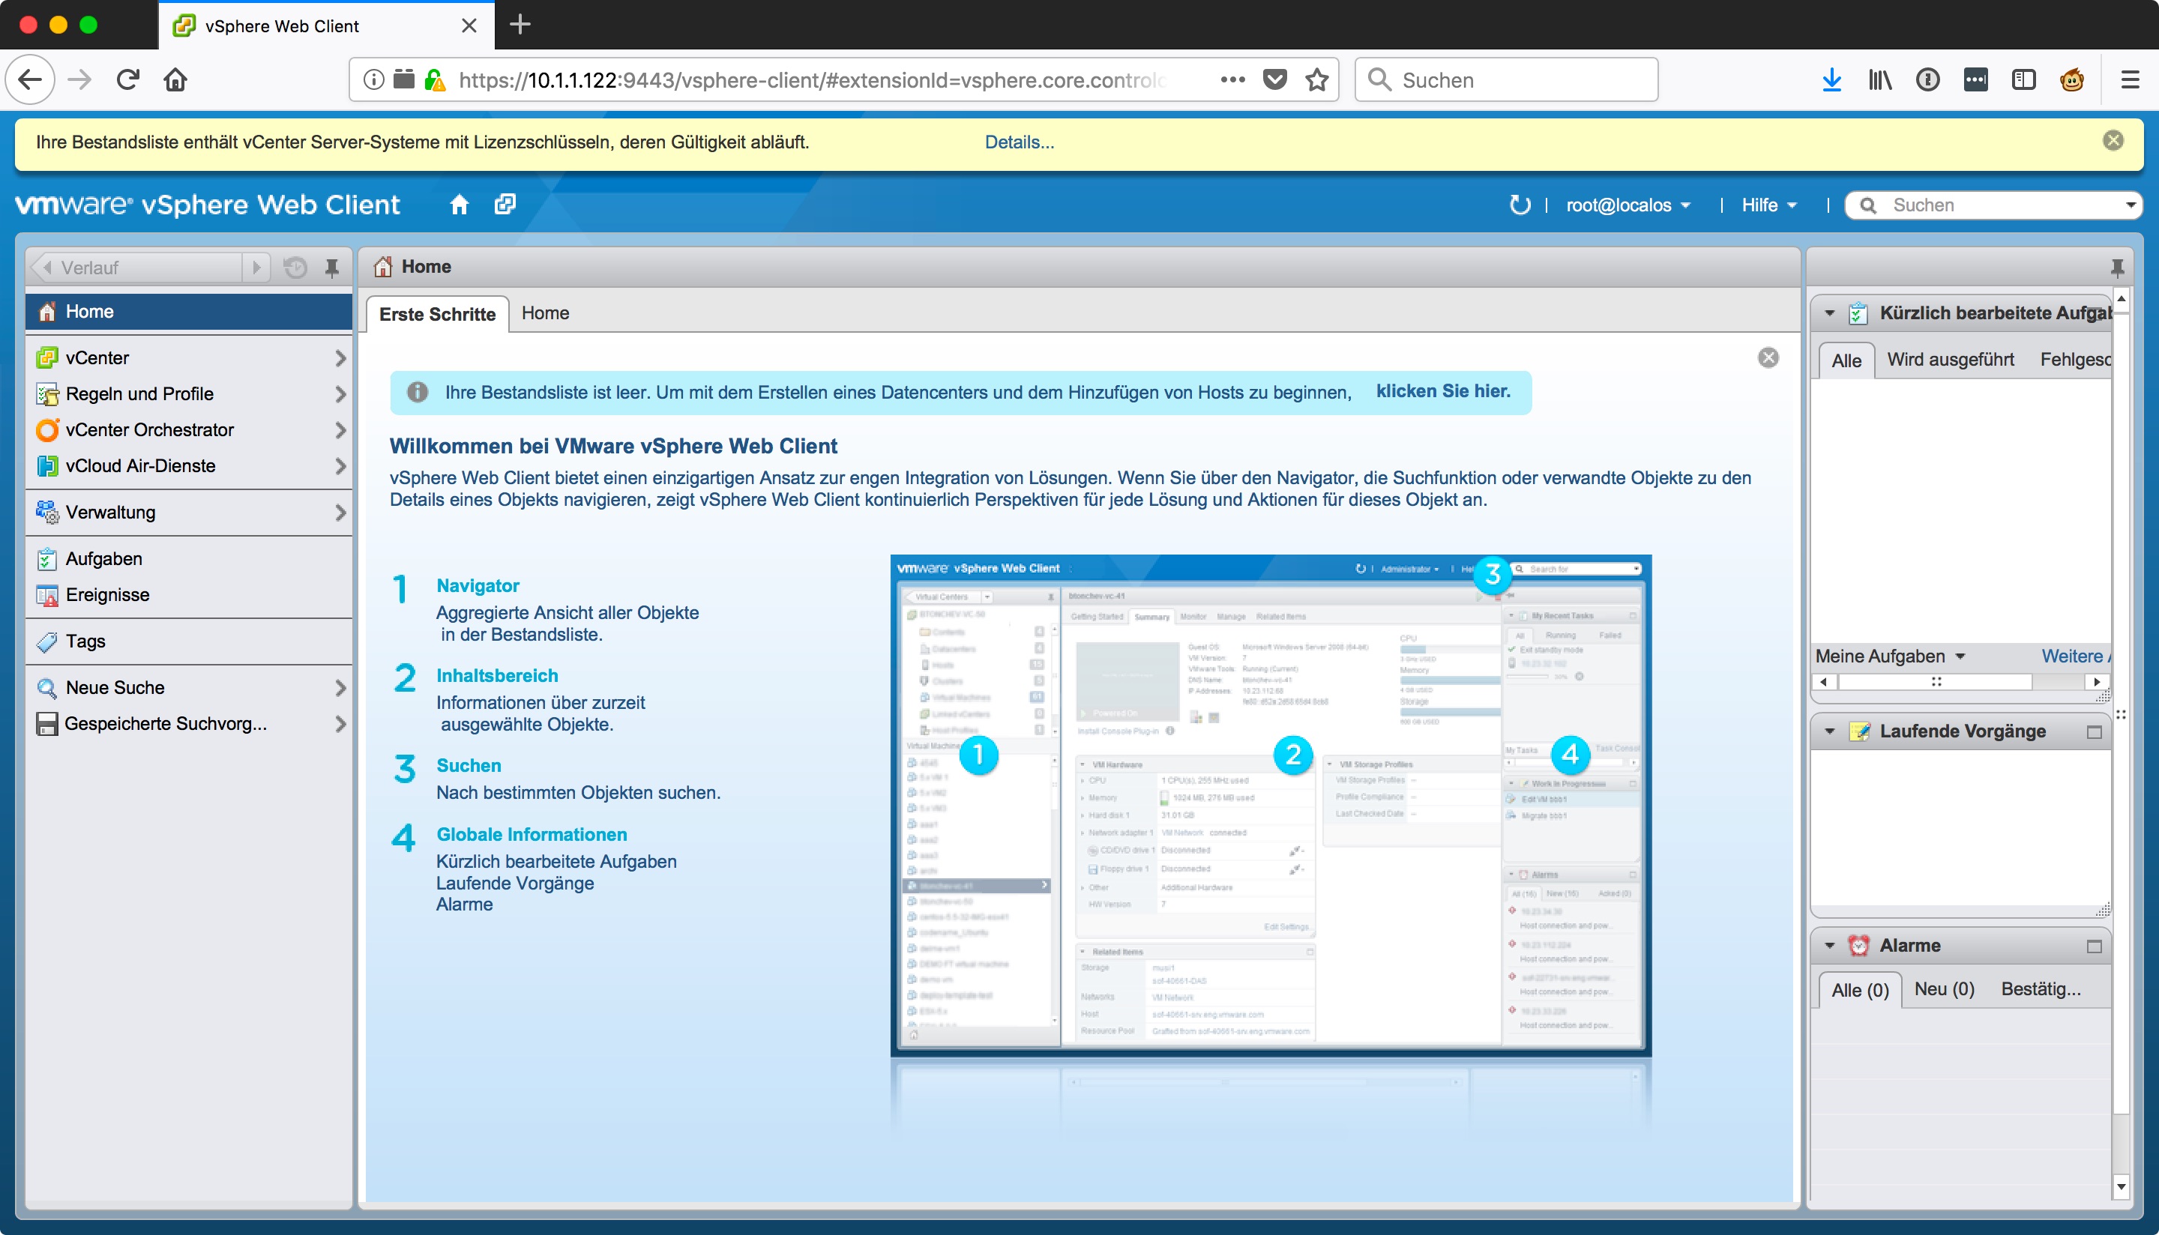Open the root@localos user dropdown

[1628, 205]
